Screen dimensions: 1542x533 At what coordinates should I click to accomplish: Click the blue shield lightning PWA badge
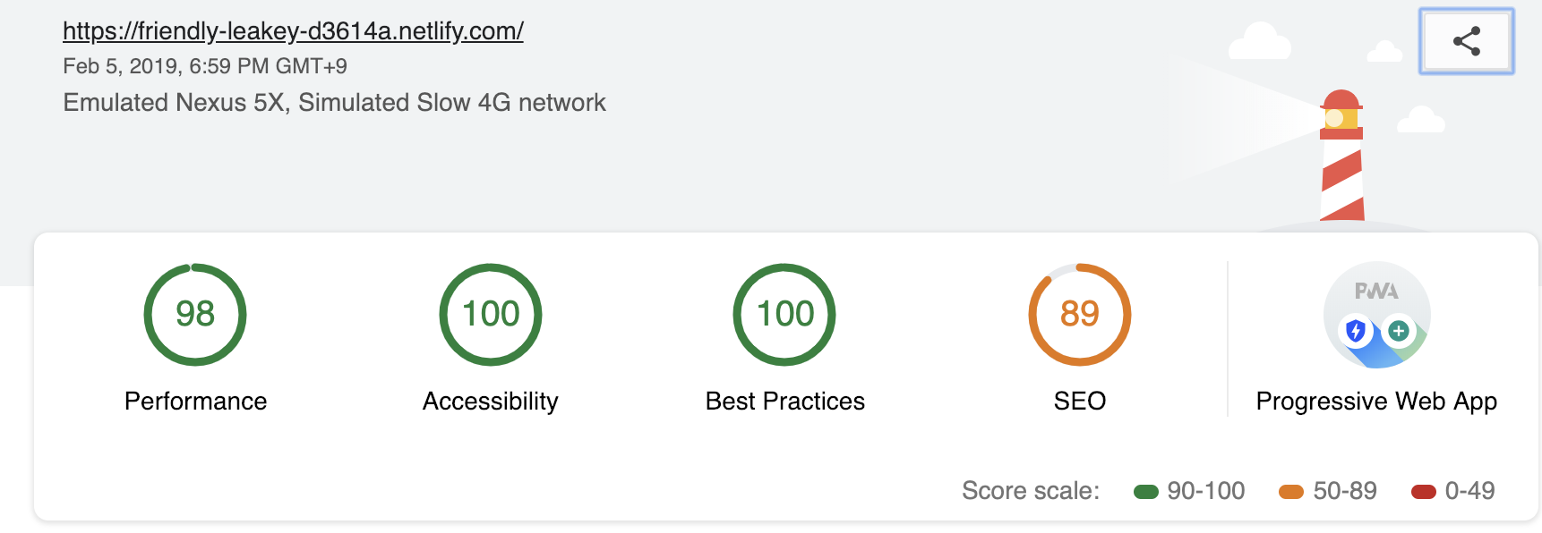1356,331
